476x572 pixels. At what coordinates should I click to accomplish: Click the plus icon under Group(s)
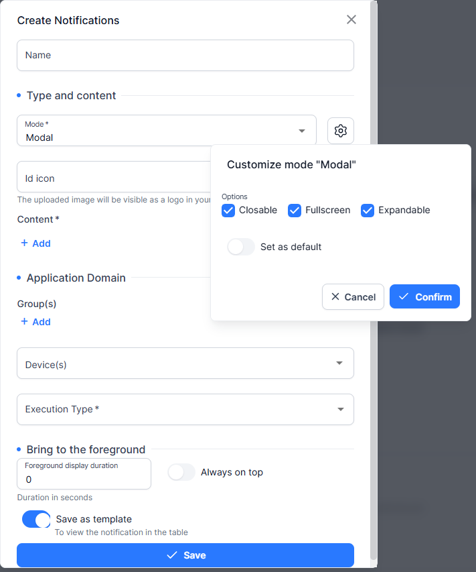(24, 321)
